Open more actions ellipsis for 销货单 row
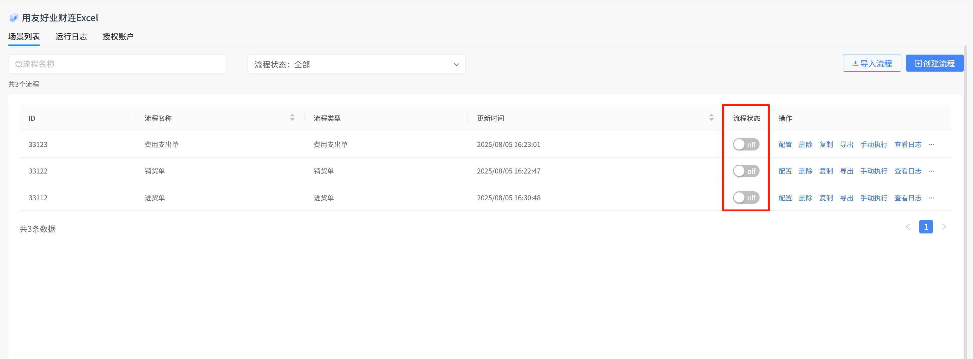 tap(931, 171)
